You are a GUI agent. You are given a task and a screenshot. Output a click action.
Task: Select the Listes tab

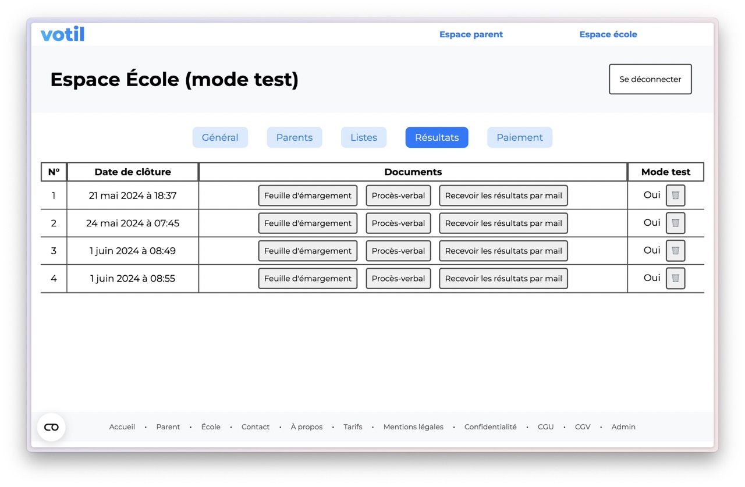[x=363, y=137]
